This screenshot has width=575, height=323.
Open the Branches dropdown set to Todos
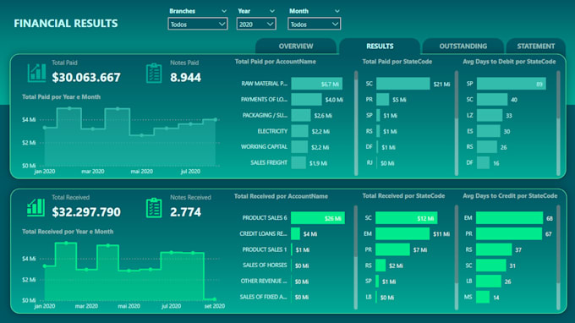[198, 25]
